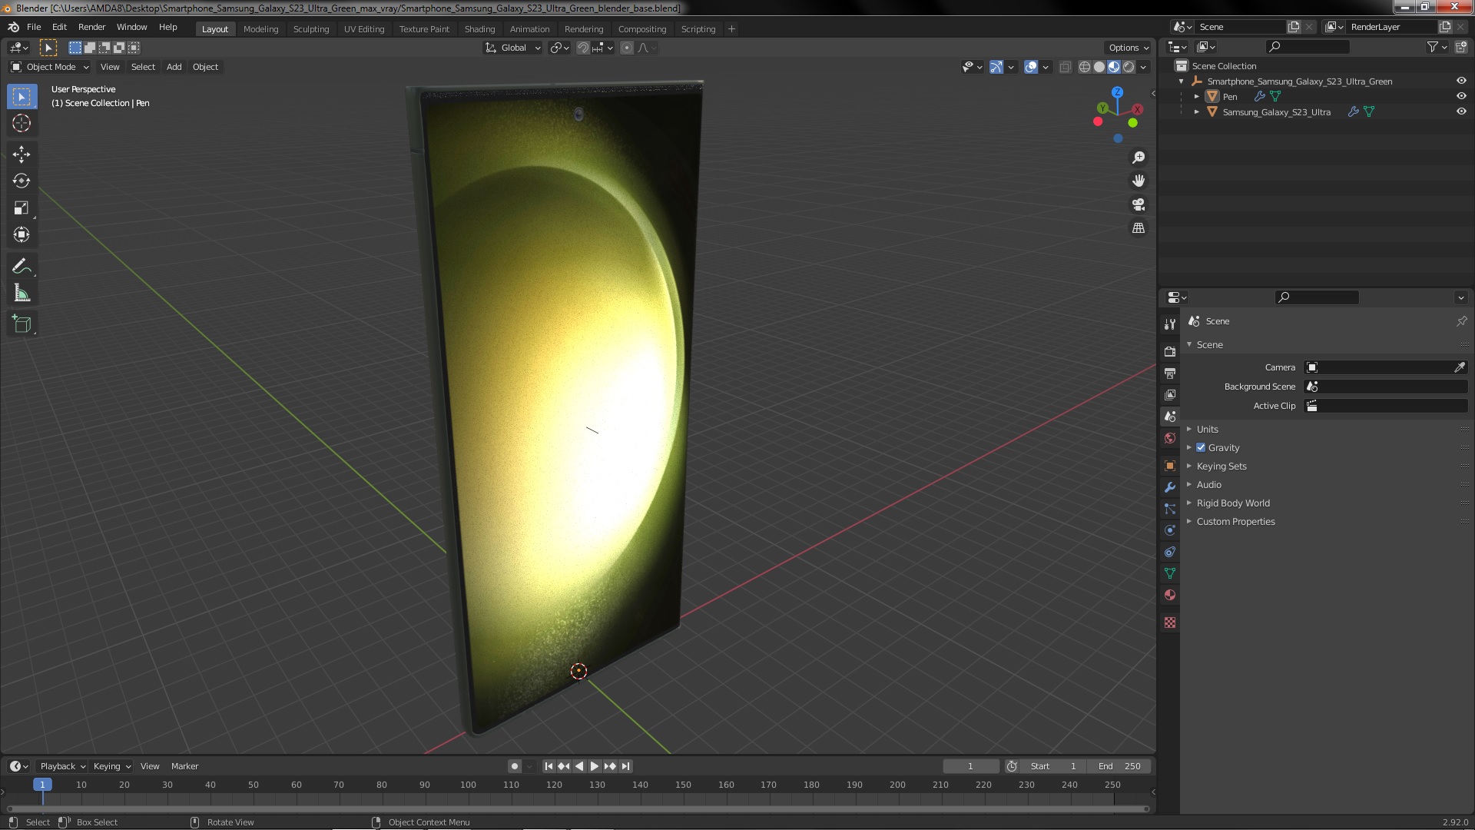
Task: Select the Annotate tool
Action: pyautogui.click(x=22, y=267)
